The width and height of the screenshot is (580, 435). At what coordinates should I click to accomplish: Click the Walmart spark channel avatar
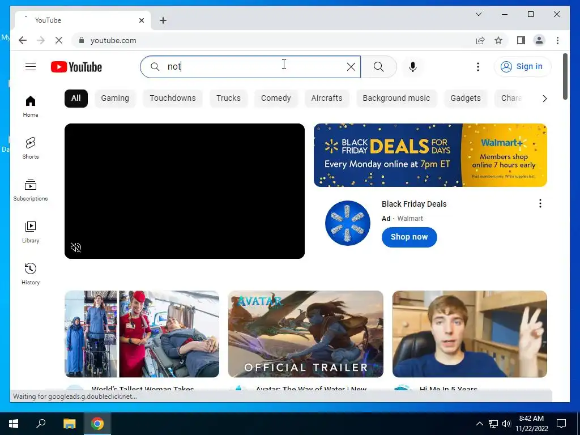point(347,223)
